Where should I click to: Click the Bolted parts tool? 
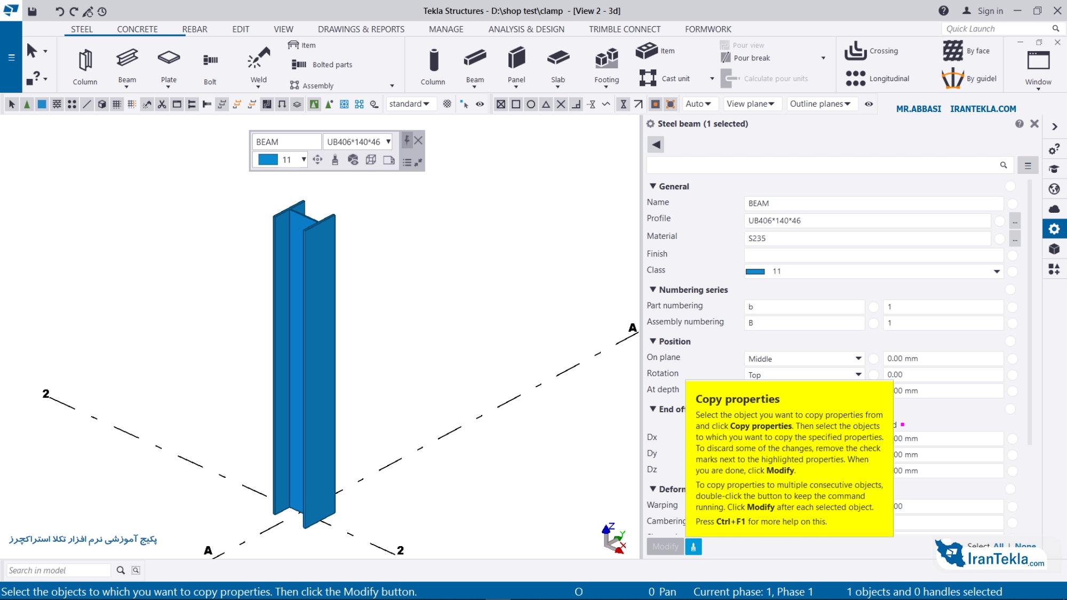(x=322, y=65)
